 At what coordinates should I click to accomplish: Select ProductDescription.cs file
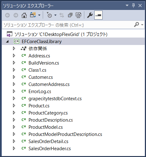[51, 120]
